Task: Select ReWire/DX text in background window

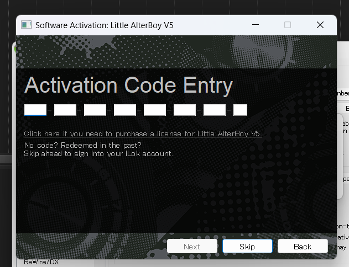Action: coord(41,262)
